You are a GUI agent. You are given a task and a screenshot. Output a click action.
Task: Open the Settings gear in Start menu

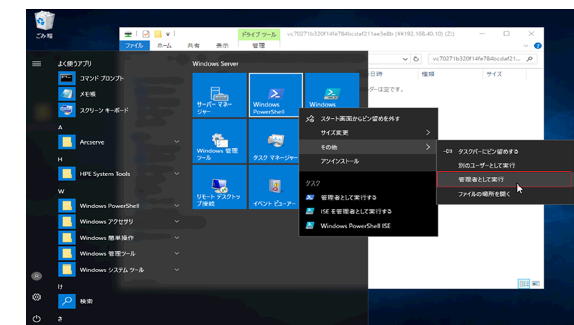(x=37, y=297)
